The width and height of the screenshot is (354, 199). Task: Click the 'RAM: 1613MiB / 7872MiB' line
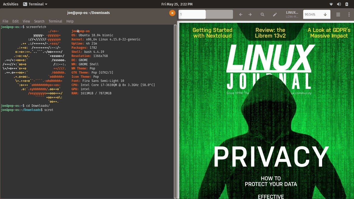click(91, 93)
